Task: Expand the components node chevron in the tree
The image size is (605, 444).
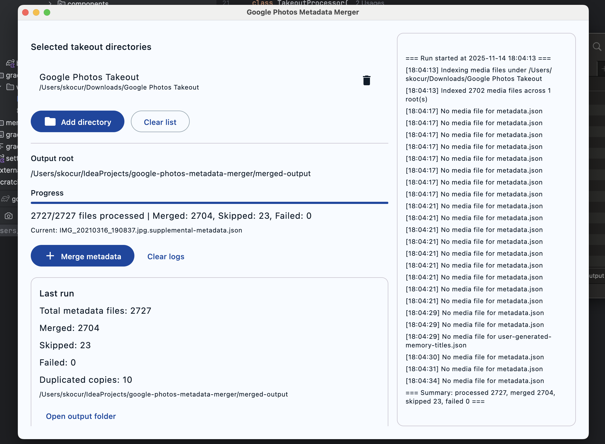Action: [x=50, y=3]
